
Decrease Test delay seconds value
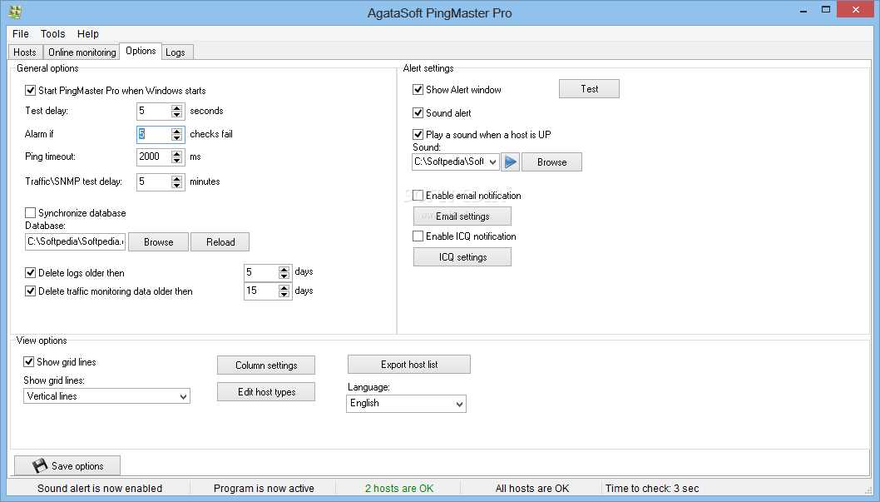[177, 115]
